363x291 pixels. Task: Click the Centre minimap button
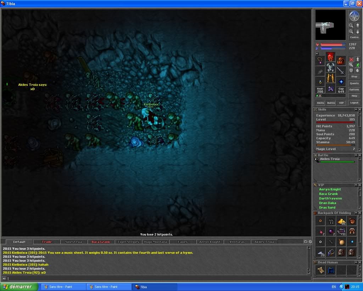click(x=354, y=37)
